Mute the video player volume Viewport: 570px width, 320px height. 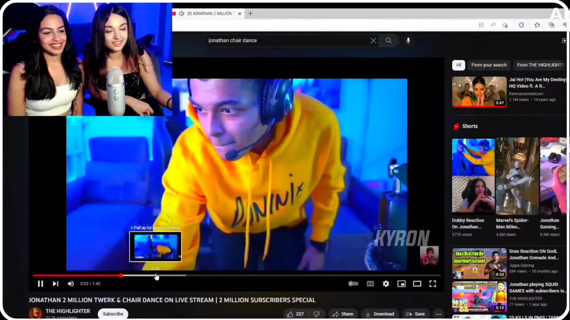click(x=71, y=284)
